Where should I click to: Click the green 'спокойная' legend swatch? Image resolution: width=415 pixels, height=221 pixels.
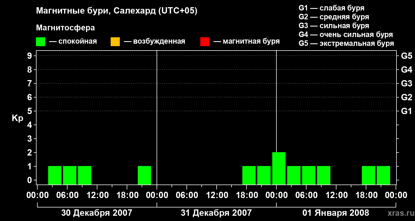pos(41,42)
